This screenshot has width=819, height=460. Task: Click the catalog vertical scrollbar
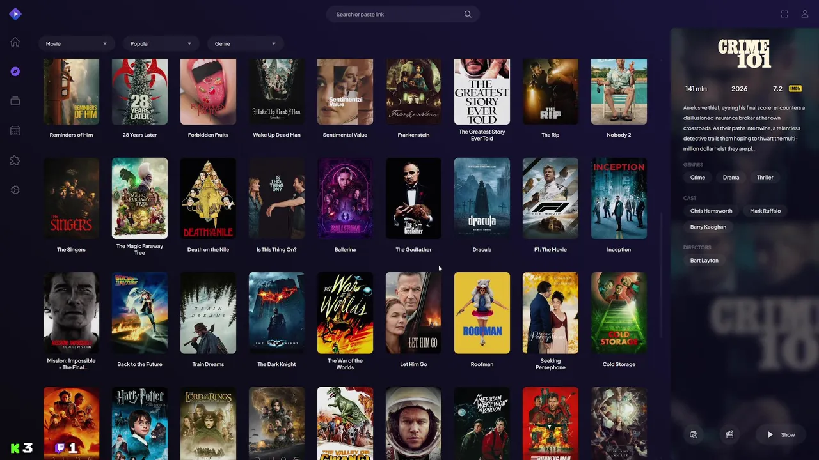pyautogui.click(x=663, y=275)
